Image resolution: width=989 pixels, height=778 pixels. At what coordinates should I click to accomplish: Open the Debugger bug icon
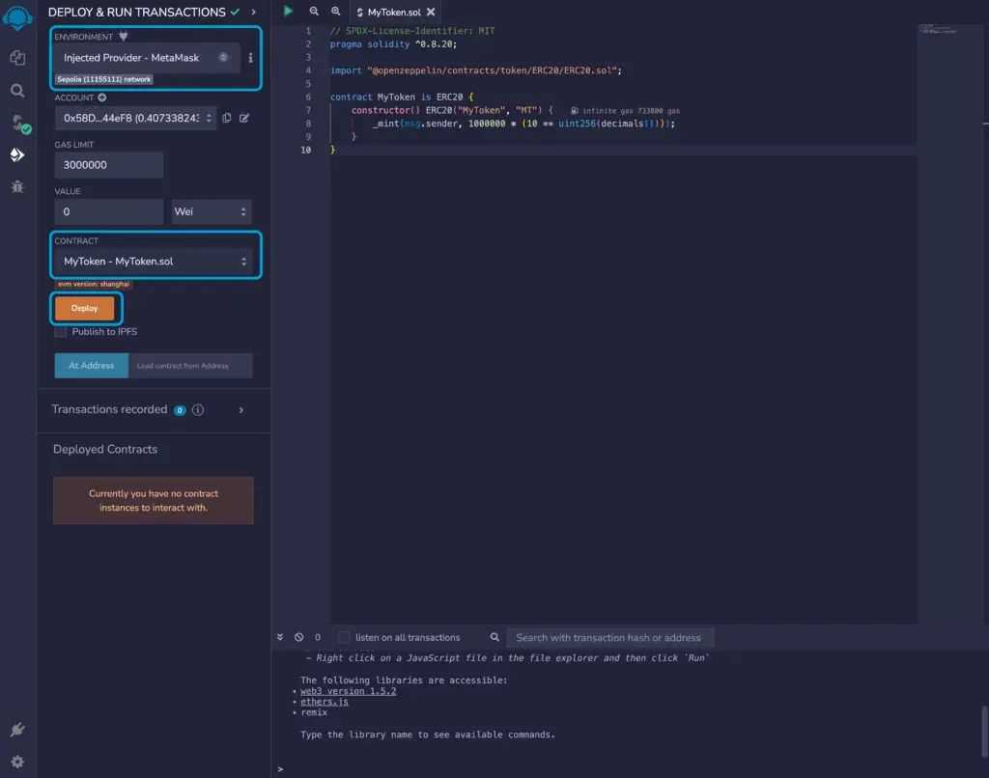(17, 187)
